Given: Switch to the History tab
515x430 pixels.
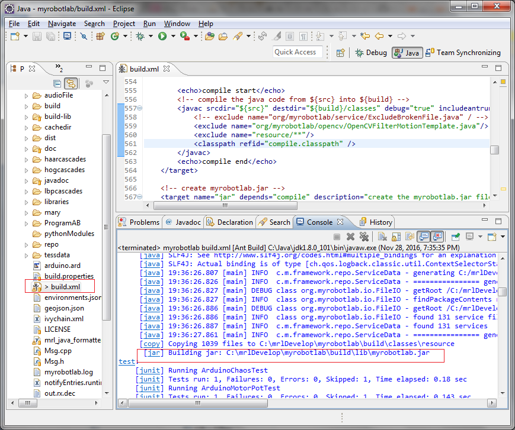Looking at the screenshot, I should [x=376, y=222].
